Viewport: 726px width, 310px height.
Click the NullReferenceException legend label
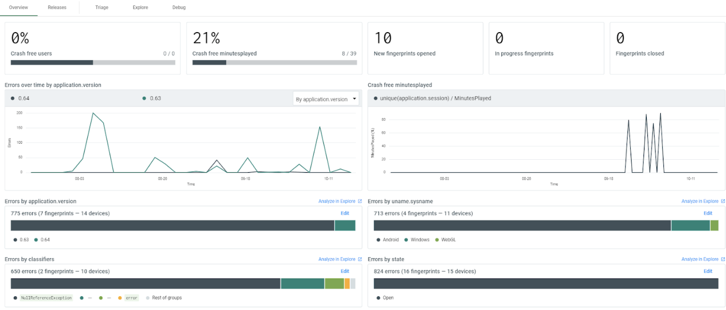[46, 298]
